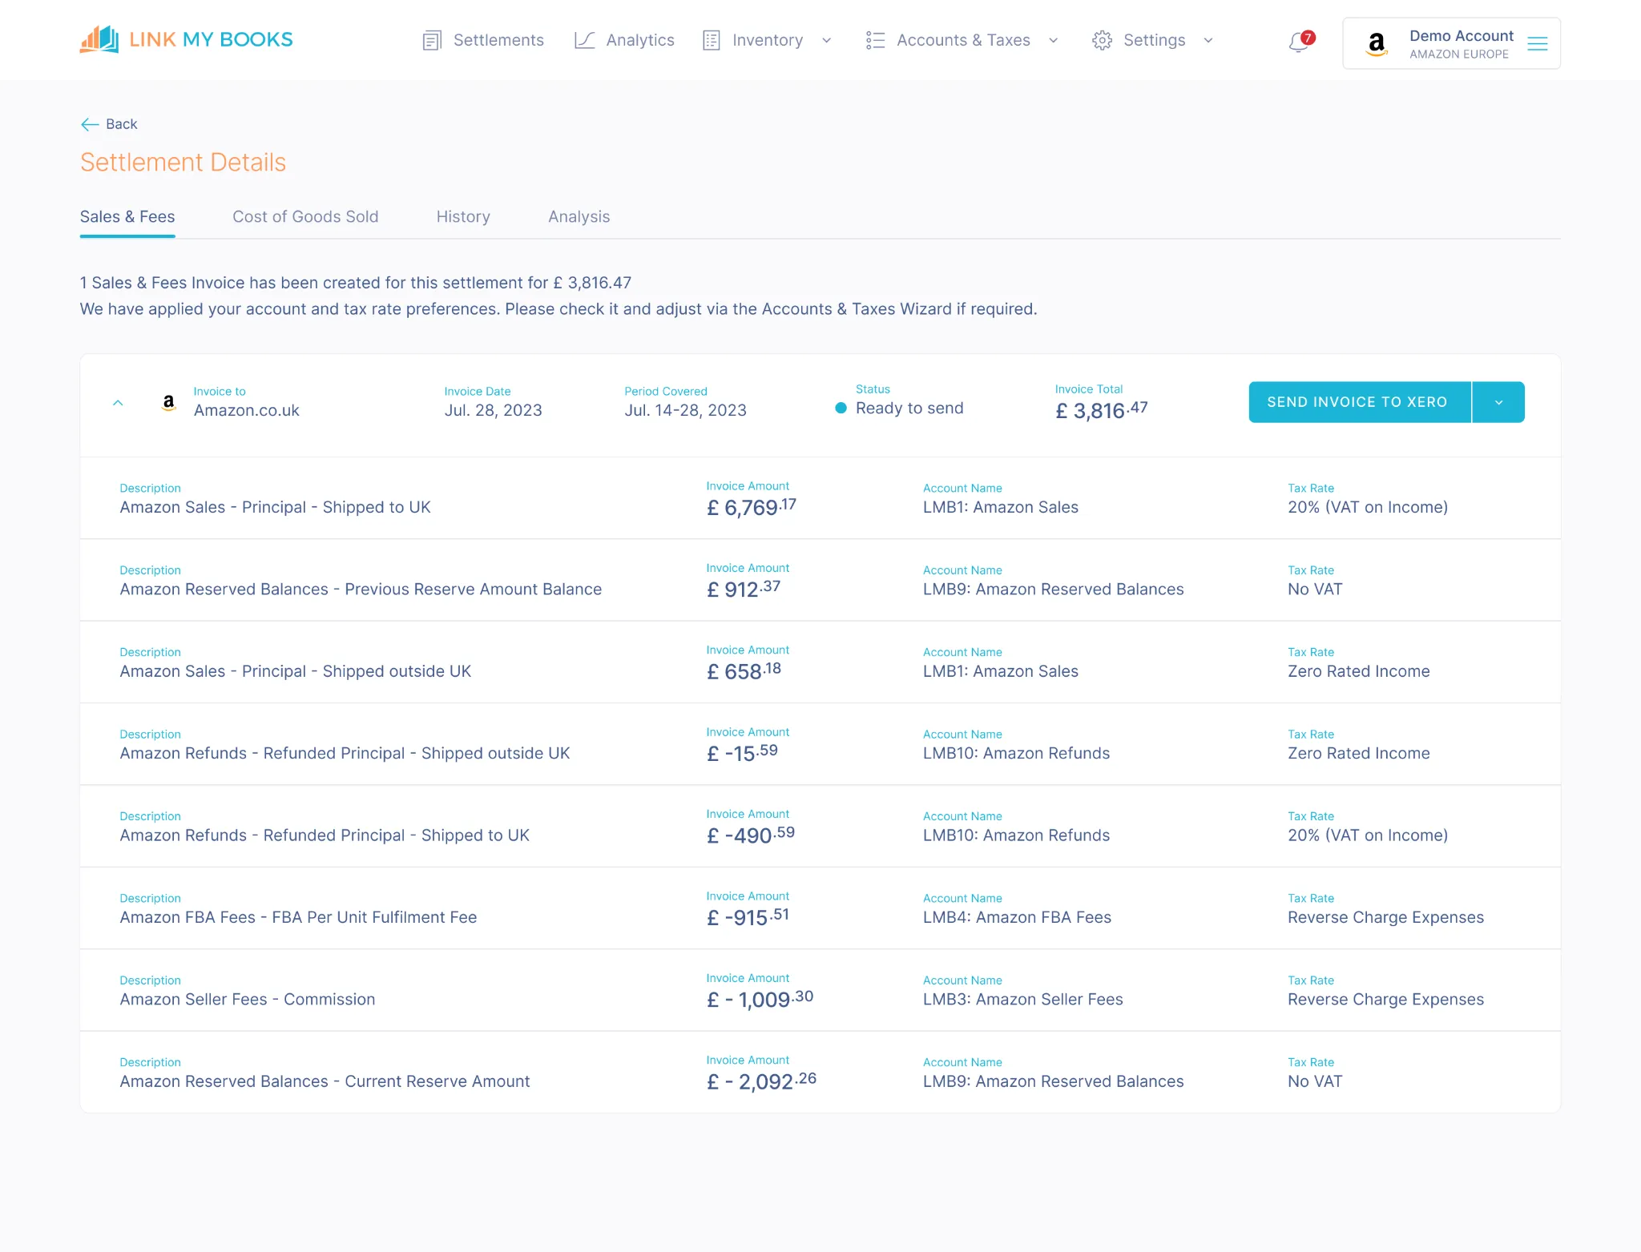Image resolution: width=1641 pixels, height=1252 pixels.
Task: Click the Ready to send status dot
Action: pyautogui.click(x=841, y=408)
